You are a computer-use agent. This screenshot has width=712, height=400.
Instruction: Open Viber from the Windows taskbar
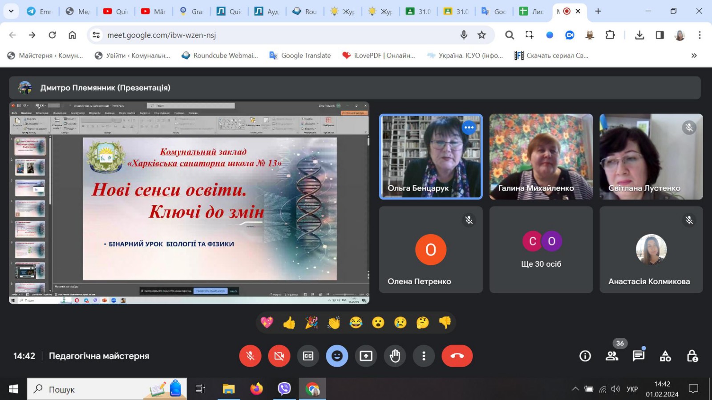pyautogui.click(x=284, y=389)
